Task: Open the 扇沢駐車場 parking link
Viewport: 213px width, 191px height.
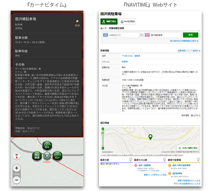Action: click(x=177, y=173)
